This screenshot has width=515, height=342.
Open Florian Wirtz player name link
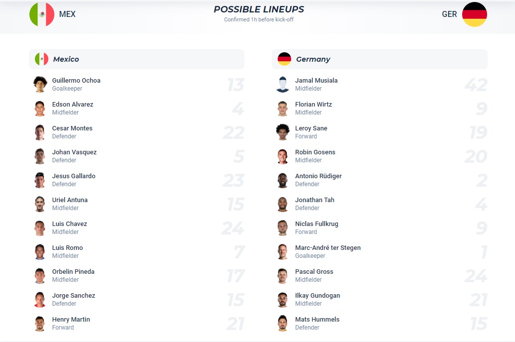314,105
